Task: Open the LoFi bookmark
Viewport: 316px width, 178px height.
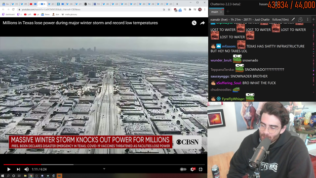Action: pos(28,14)
